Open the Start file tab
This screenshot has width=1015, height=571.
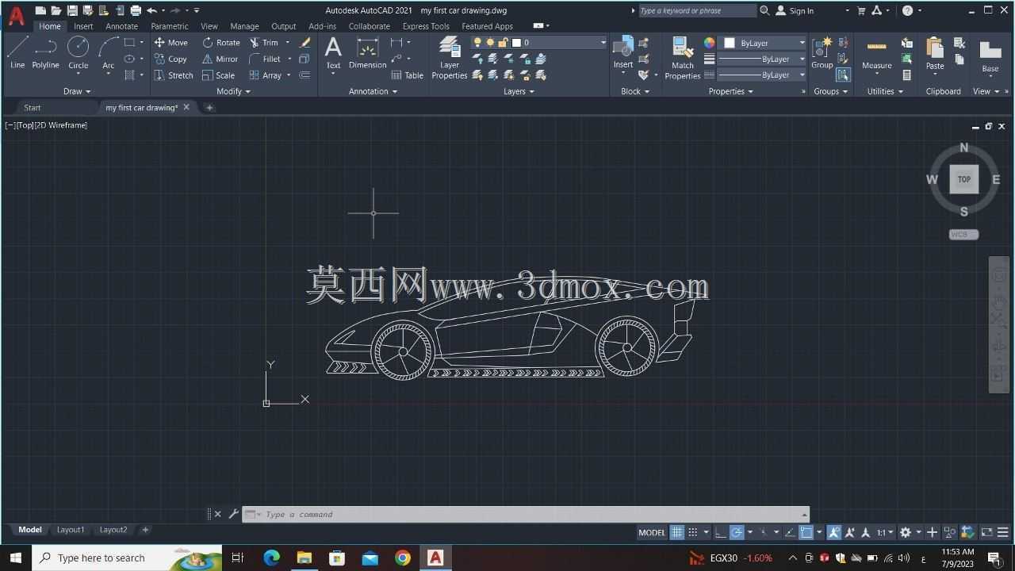(x=33, y=107)
